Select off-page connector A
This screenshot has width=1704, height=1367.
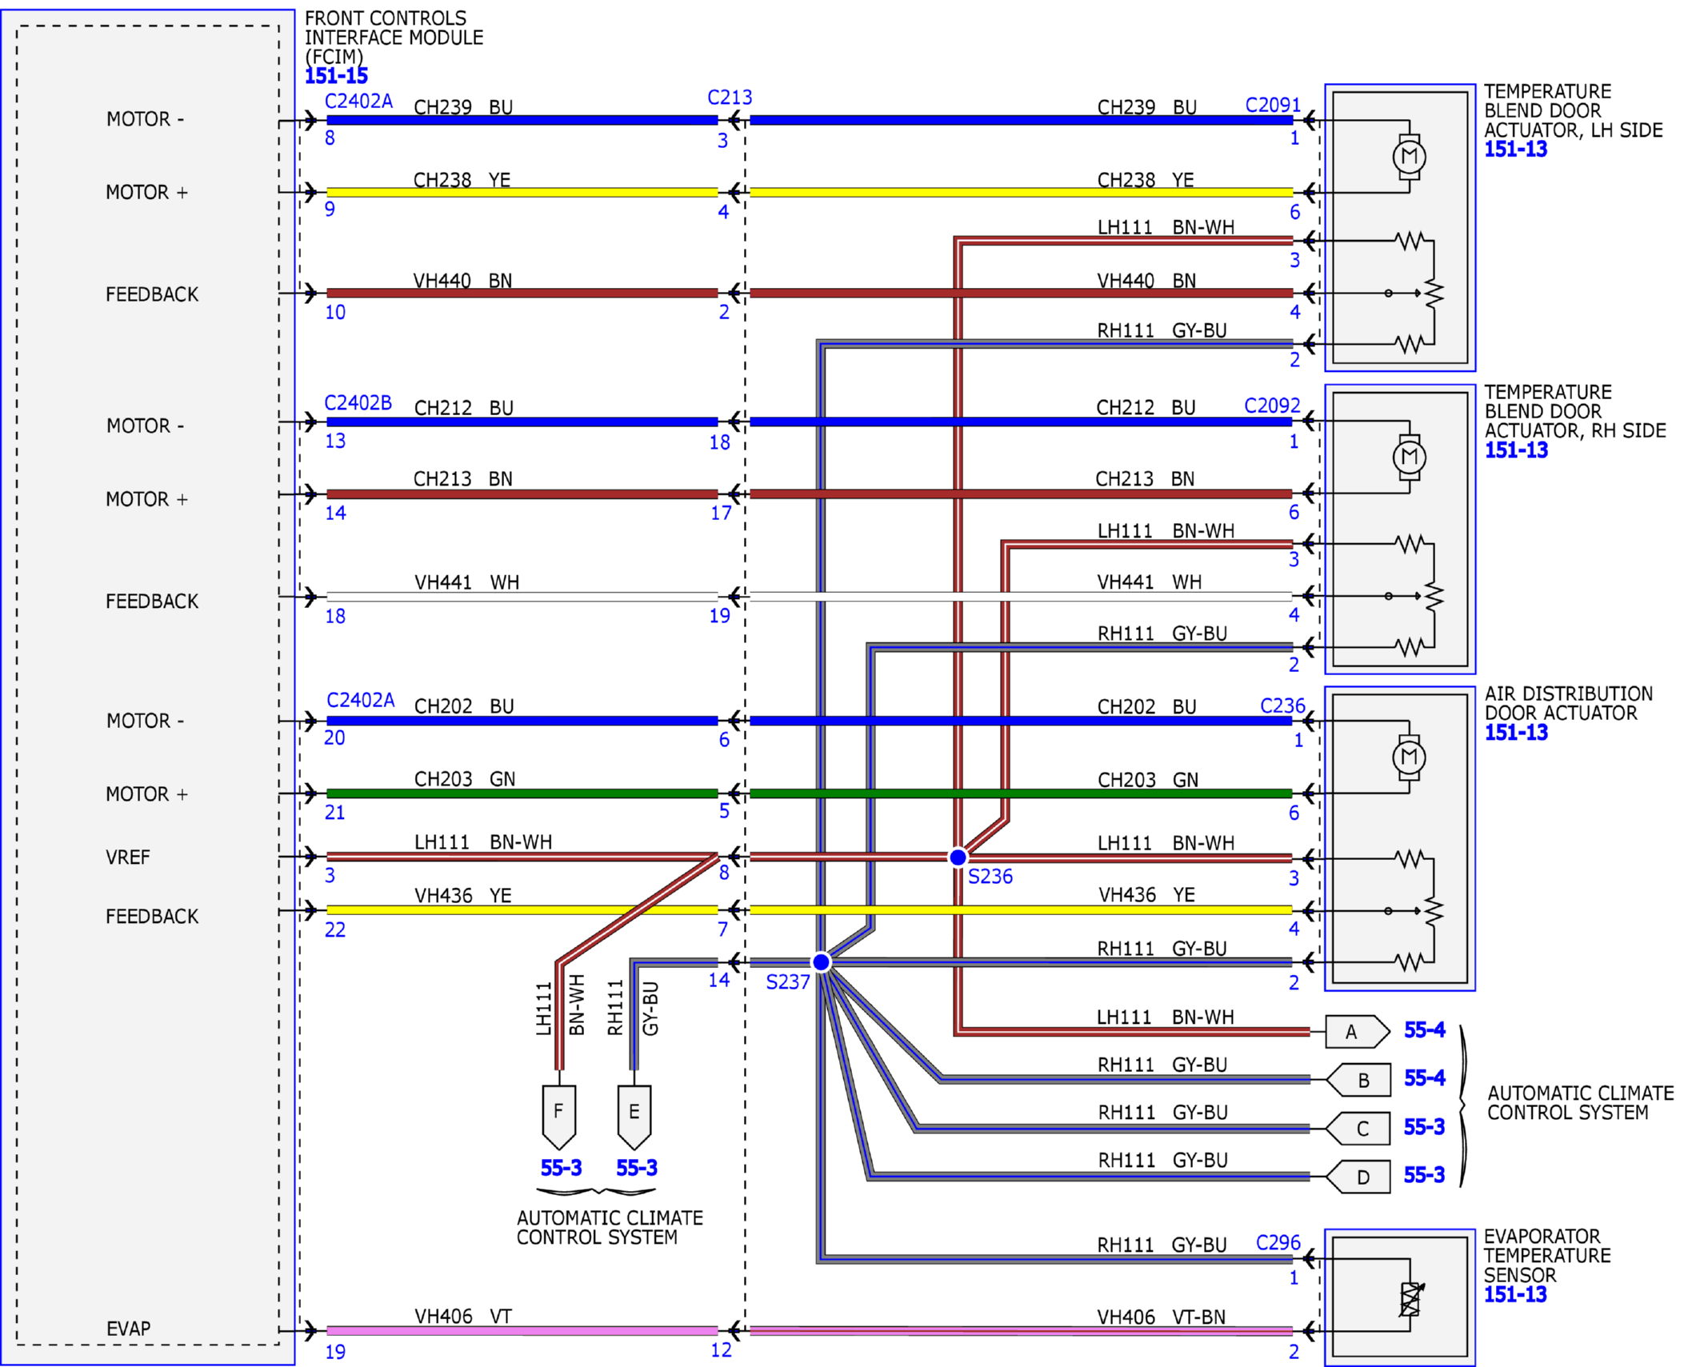coord(1357,1031)
